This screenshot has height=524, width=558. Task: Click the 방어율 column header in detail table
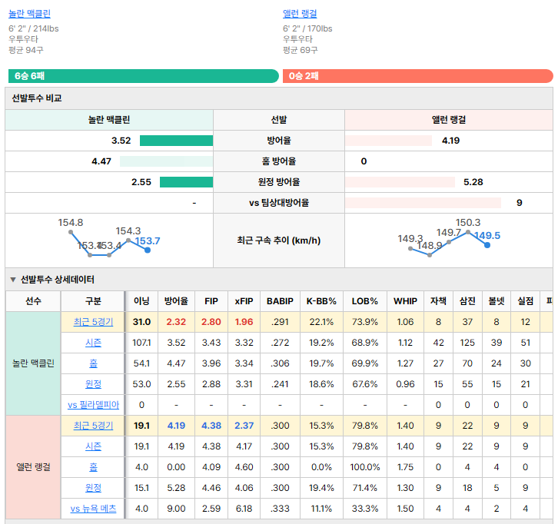coord(176,301)
